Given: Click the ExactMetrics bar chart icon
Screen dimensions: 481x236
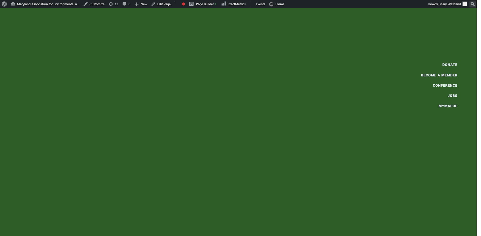Looking at the screenshot, I should (223, 4).
